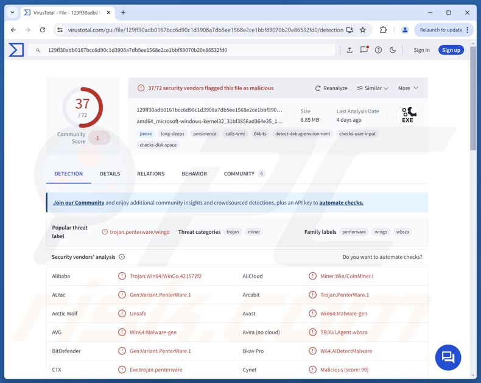Click the browser address bar URL

206,30
